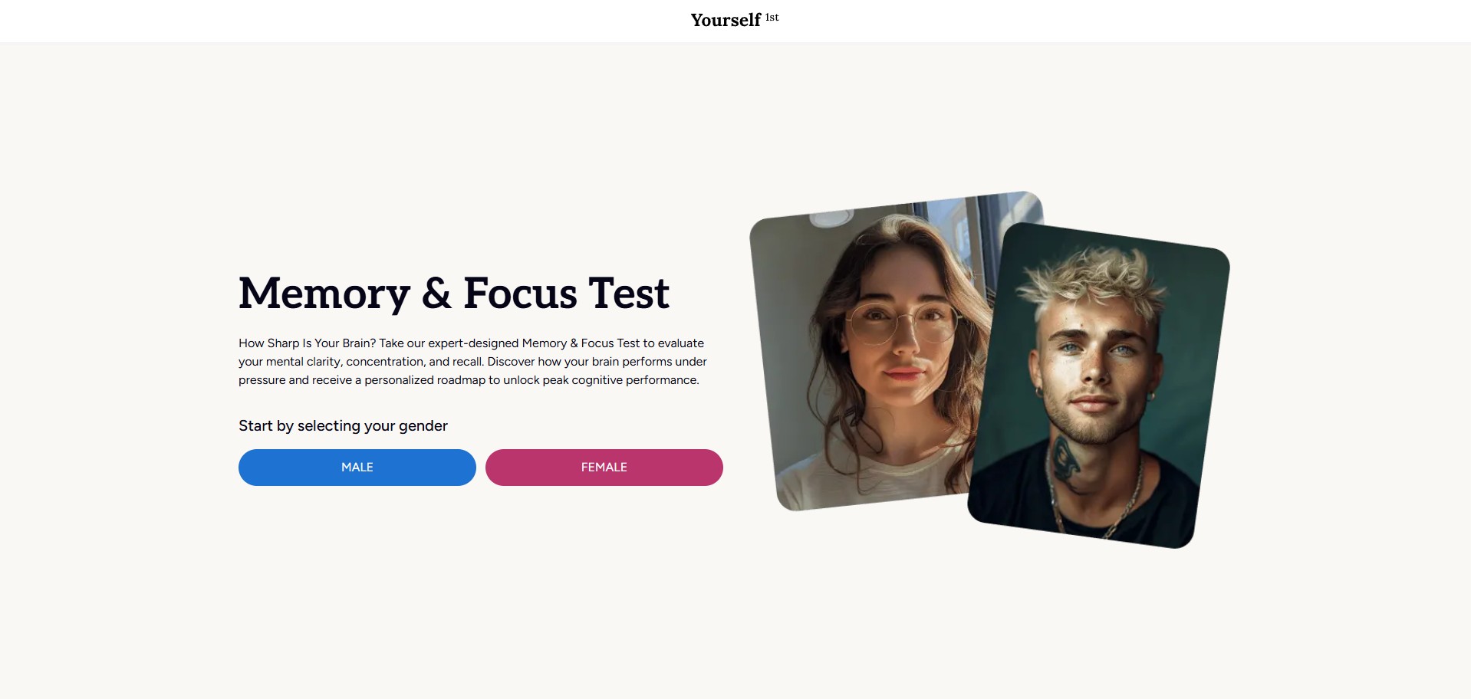Screen dimensions: 1471x699
Task: Click the ampersand in the main heading
Action: tap(436, 293)
